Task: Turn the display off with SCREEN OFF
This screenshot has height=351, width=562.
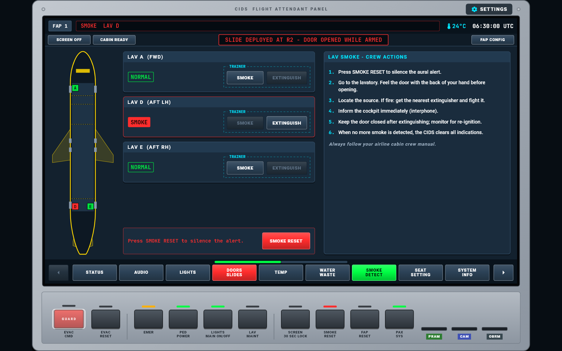Action: tap(69, 40)
